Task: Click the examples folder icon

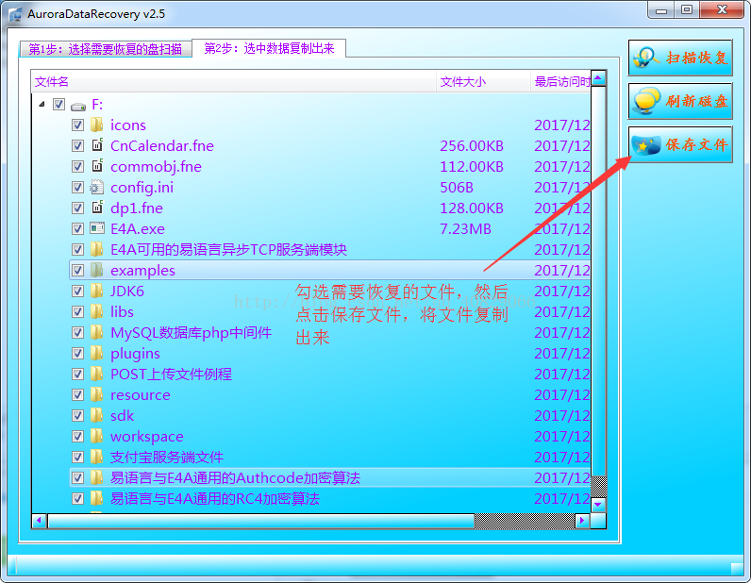Action: [97, 270]
